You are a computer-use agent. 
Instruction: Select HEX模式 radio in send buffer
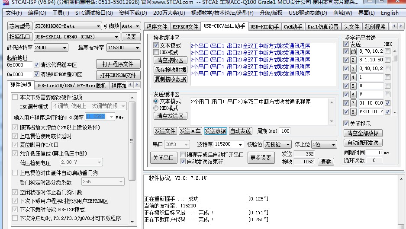point(156,108)
